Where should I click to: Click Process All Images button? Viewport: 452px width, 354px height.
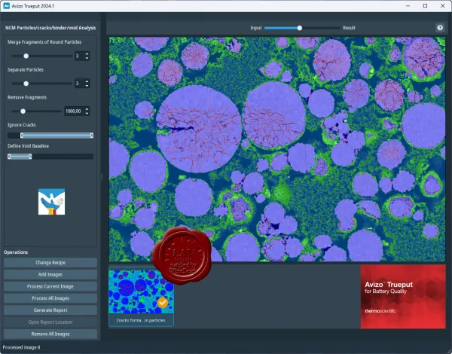[x=50, y=298]
